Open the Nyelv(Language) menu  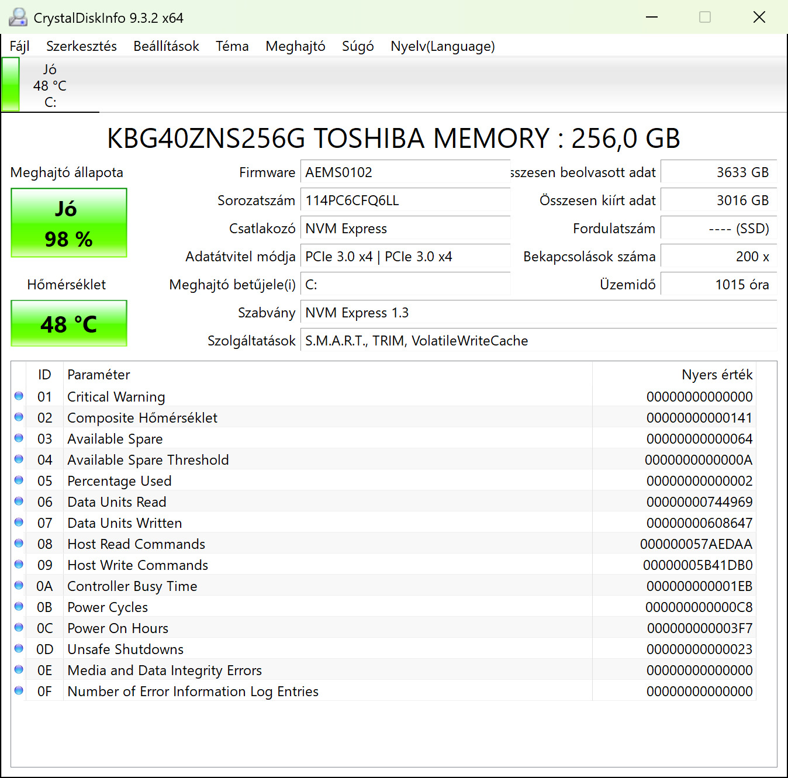click(x=443, y=46)
